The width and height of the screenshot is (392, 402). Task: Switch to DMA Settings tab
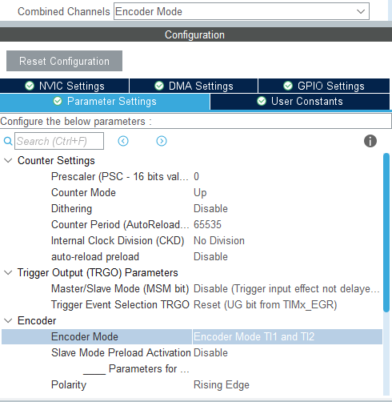coord(194,86)
